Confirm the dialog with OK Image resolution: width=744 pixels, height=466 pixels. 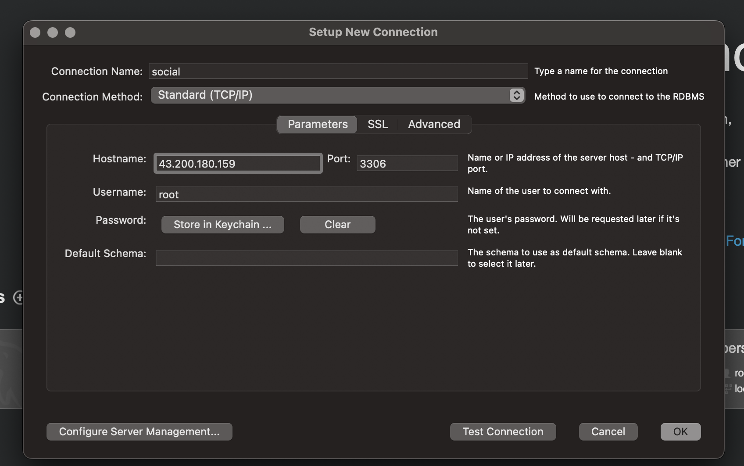[x=681, y=432]
